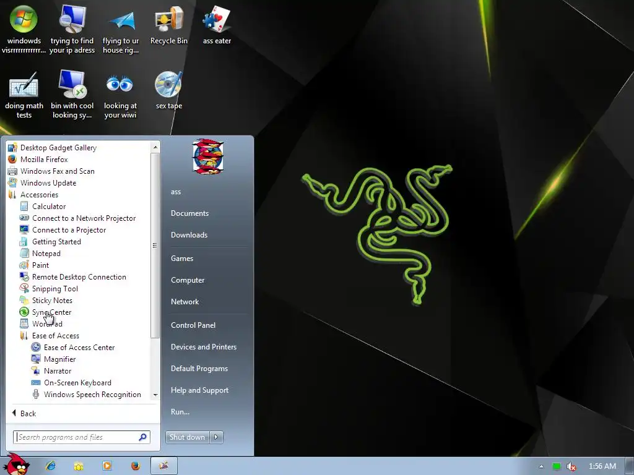This screenshot has height=475, width=634.
Task: Open the Recycle Bin desktop icon
Action: (168, 25)
